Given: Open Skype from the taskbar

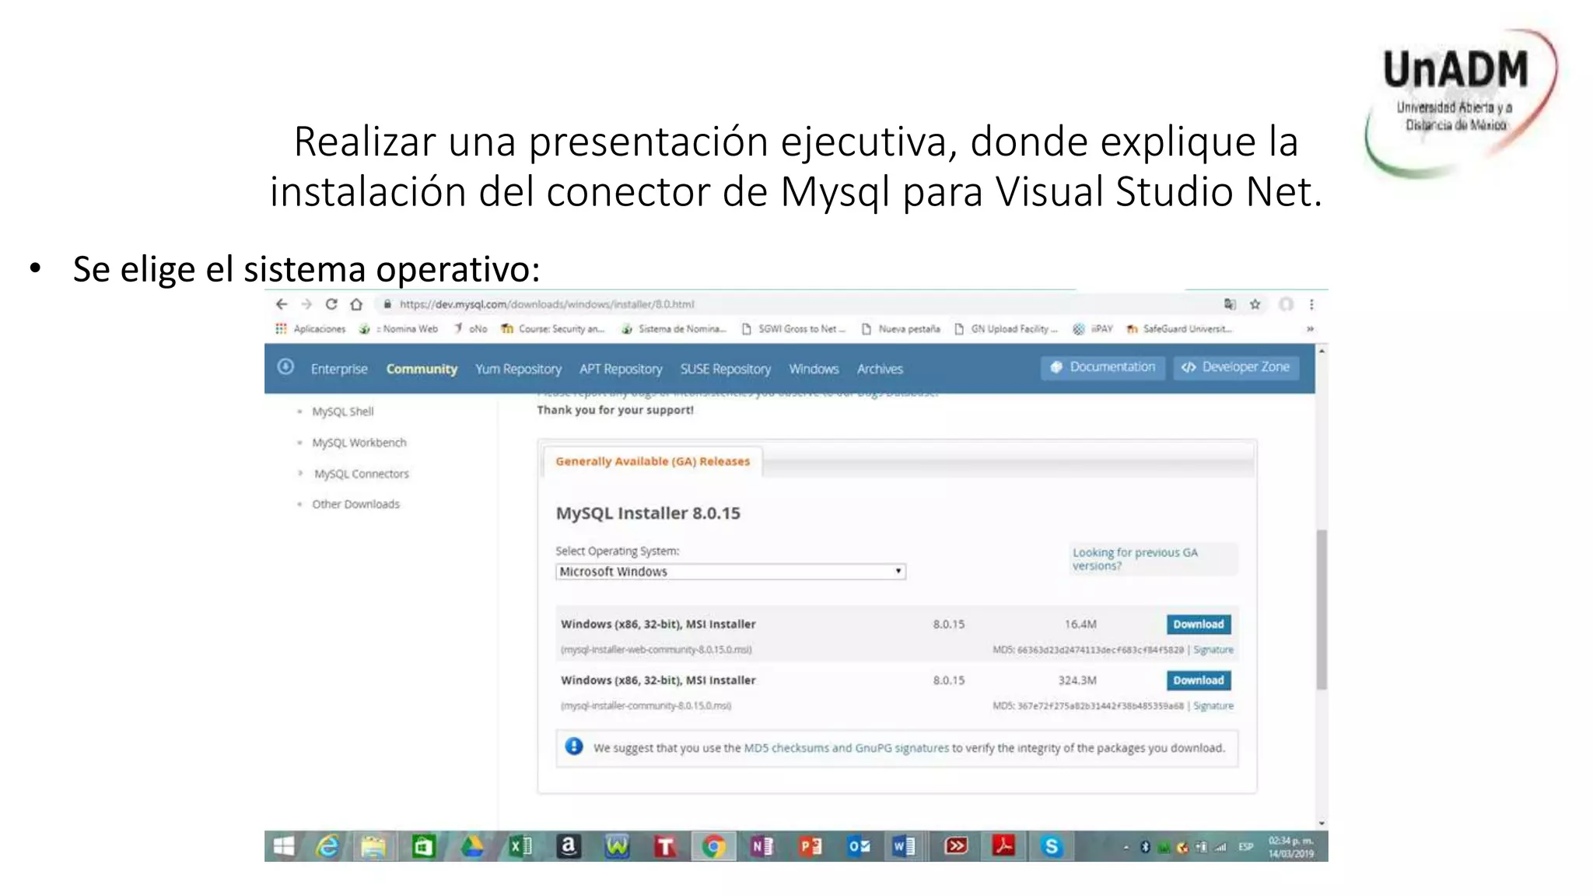Looking at the screenshot, I should (x=1052, y=846).
